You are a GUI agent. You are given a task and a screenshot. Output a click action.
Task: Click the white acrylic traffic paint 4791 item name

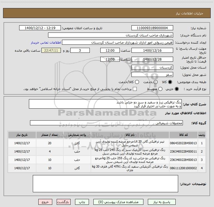tap(130, 168)
